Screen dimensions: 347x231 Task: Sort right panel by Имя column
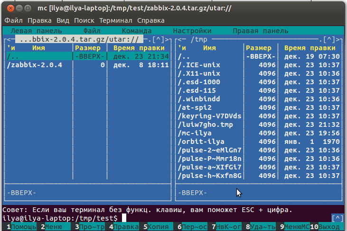point(209,48)
